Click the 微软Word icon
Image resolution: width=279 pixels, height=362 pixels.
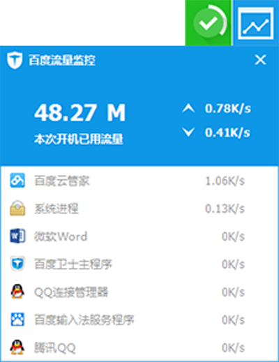[x=17, y=236]
